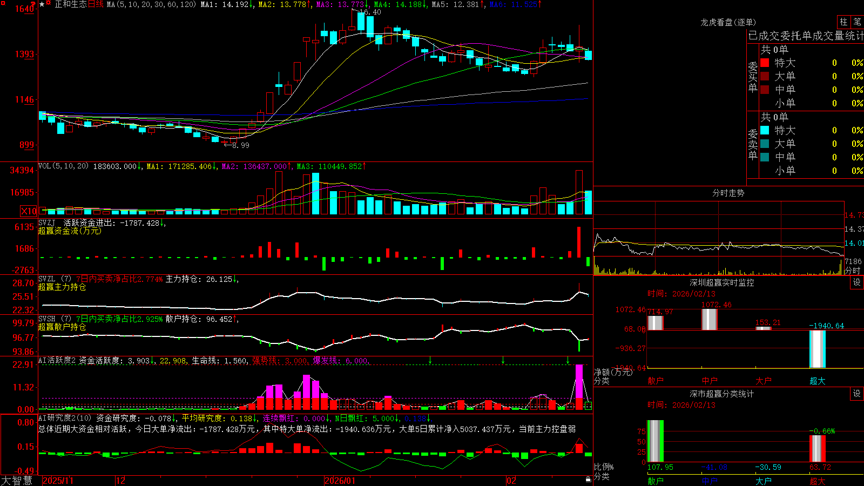Click the 日线 period label

click(x=96, y=4)
